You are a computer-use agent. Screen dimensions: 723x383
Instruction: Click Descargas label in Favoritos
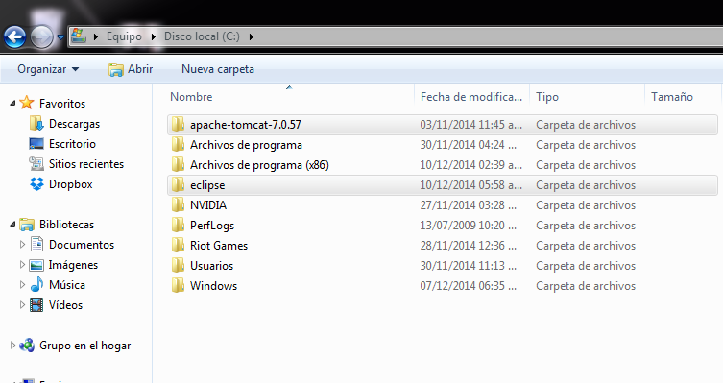coord(74,124)
